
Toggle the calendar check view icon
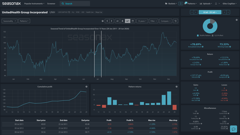click(x=133, y=21)
